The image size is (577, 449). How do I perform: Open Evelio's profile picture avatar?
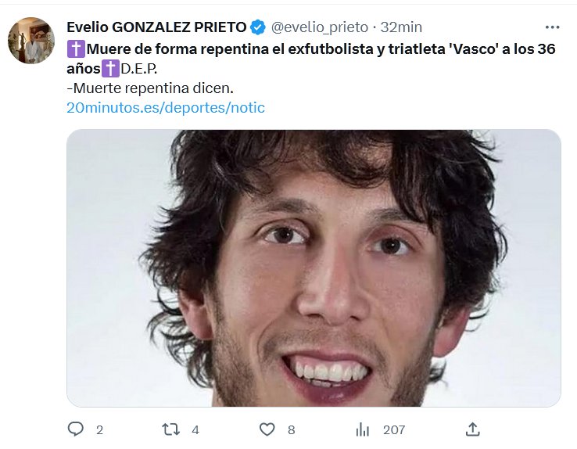point(31,41)
